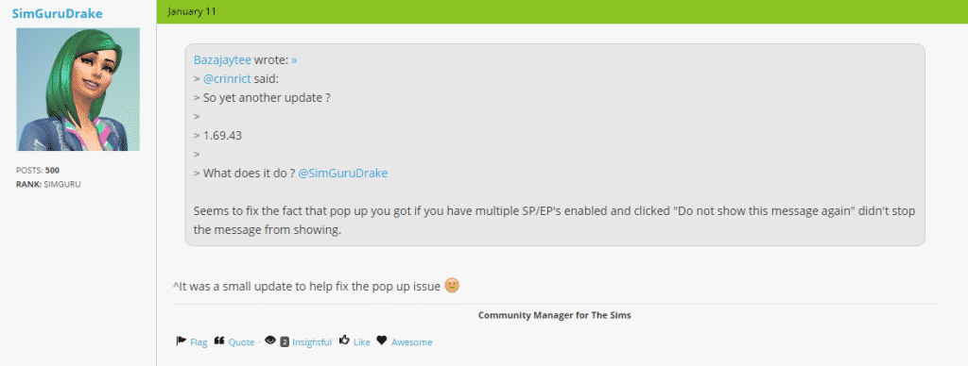The image size is (968, 366).
Task: Mark the post as Insightful
Action: tap(312, 342)
